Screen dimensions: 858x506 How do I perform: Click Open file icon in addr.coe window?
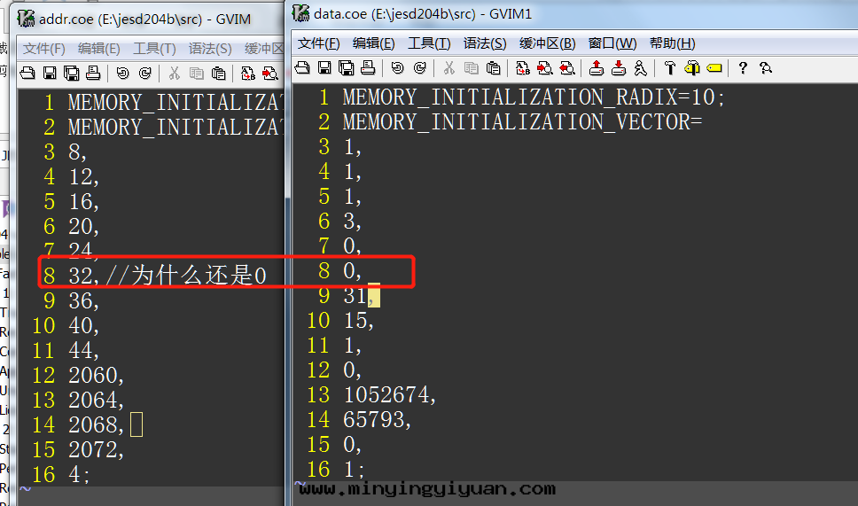27,74
